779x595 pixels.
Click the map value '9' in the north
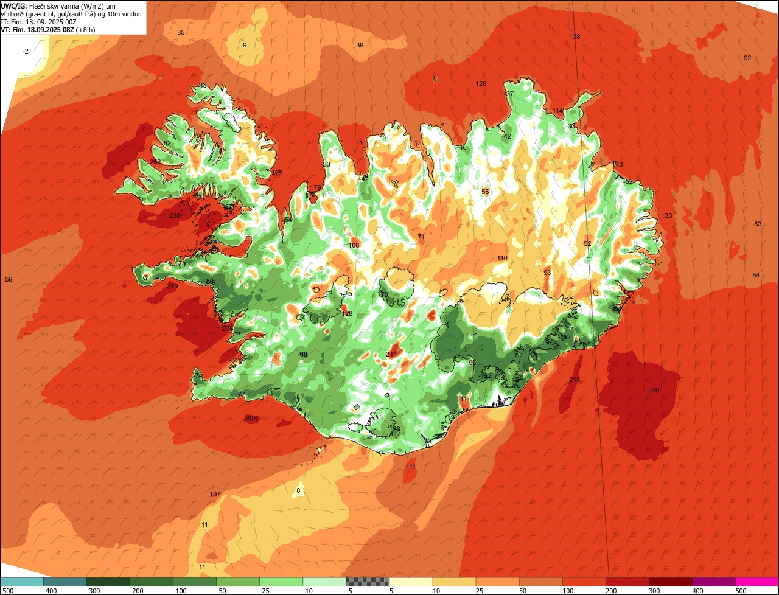click(x=245, y=45)
